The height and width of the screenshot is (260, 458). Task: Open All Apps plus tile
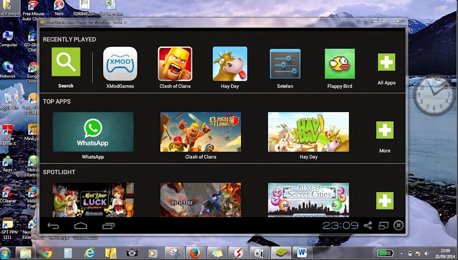tap(386, 62)
